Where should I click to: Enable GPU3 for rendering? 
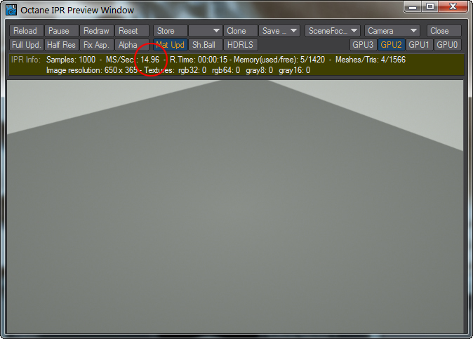coord(364,45)
